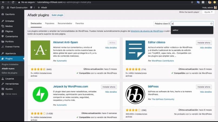
Task: Open the Flash Construction home icon
Action: (8, 8)
